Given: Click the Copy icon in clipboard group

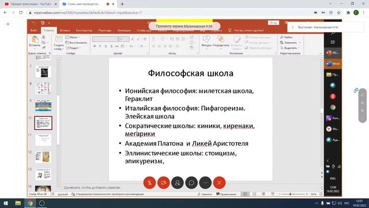Looking at the screenshot, I should (x=44, y=42).
